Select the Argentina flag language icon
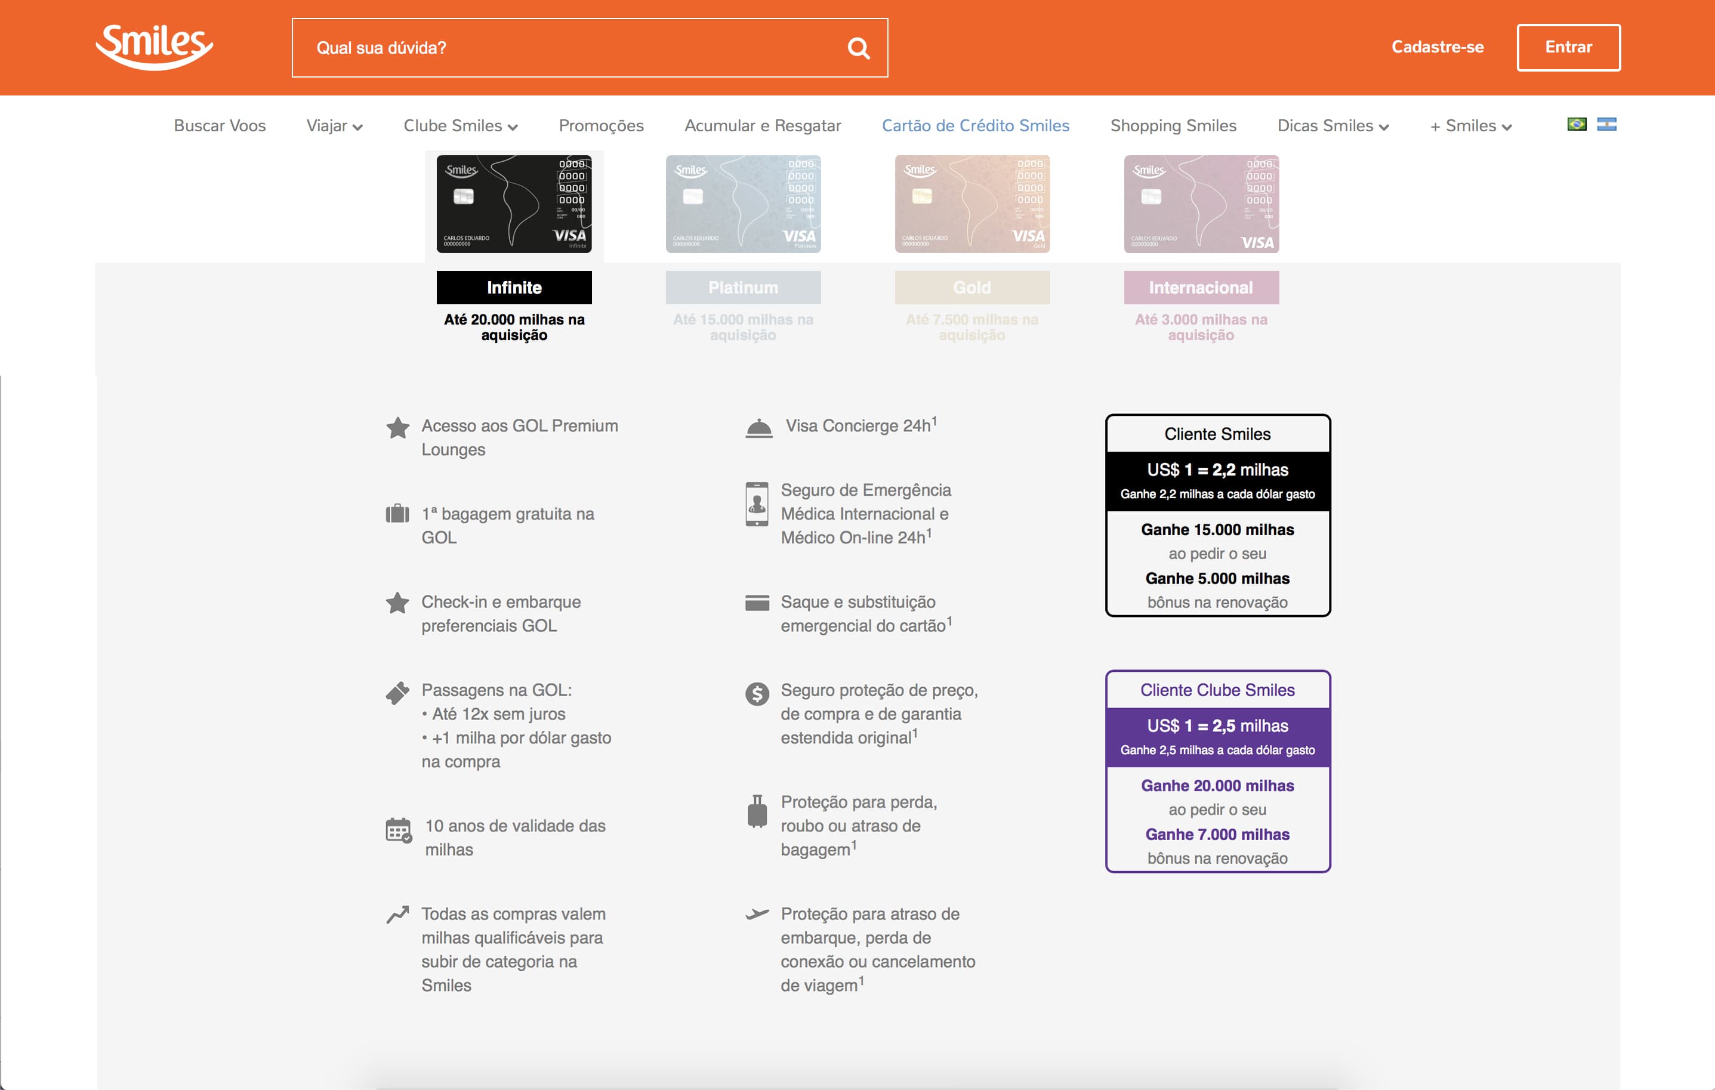The width and height of the screenshot is (1715, 1090). [x=1607, y=125]
